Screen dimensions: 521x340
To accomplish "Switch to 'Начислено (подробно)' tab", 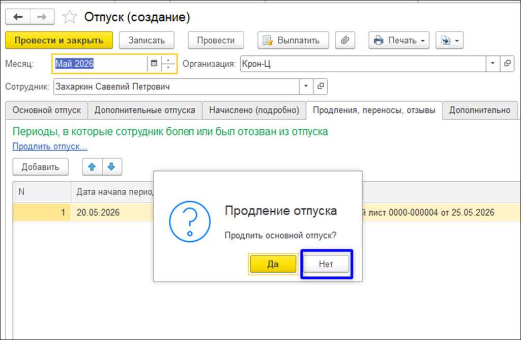I will coord(254,110).
